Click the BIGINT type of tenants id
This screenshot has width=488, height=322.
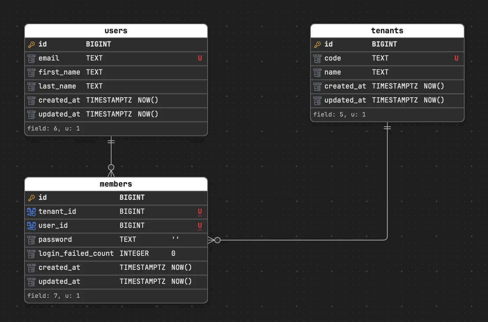385,44
